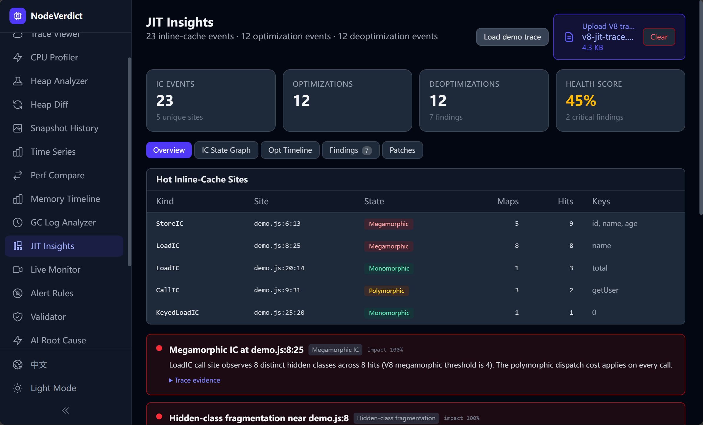Click the Deoptimizations card
Image resolution: width=703 pixels, height=425 pixels.
(x=484, y=101)
